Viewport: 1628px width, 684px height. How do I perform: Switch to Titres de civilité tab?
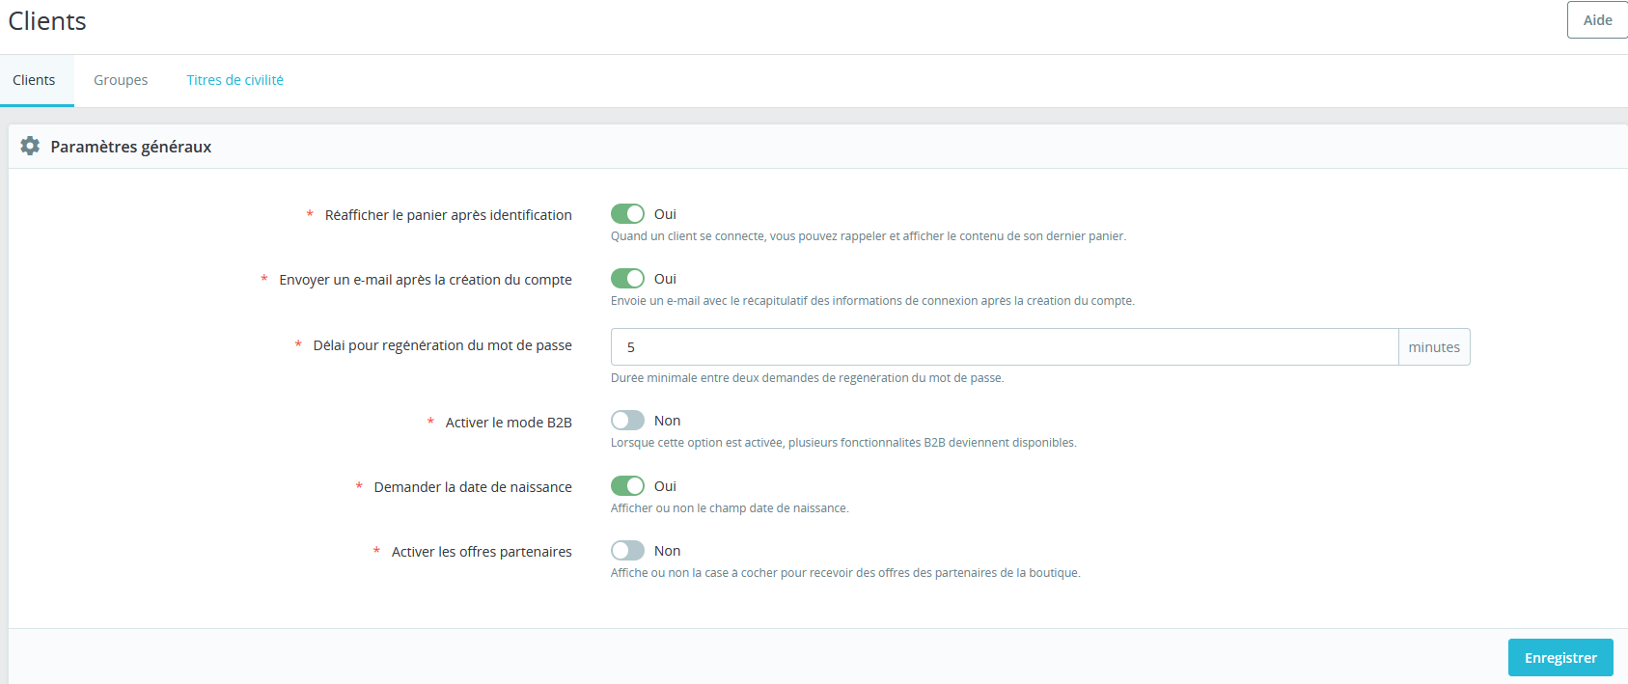235,80
